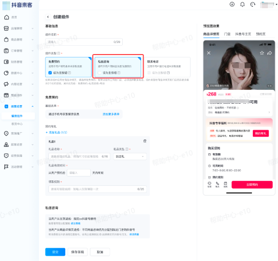Click the red 立即预约 button in preview
Viewport: 278px width, 261px height.
click(252, 185)
